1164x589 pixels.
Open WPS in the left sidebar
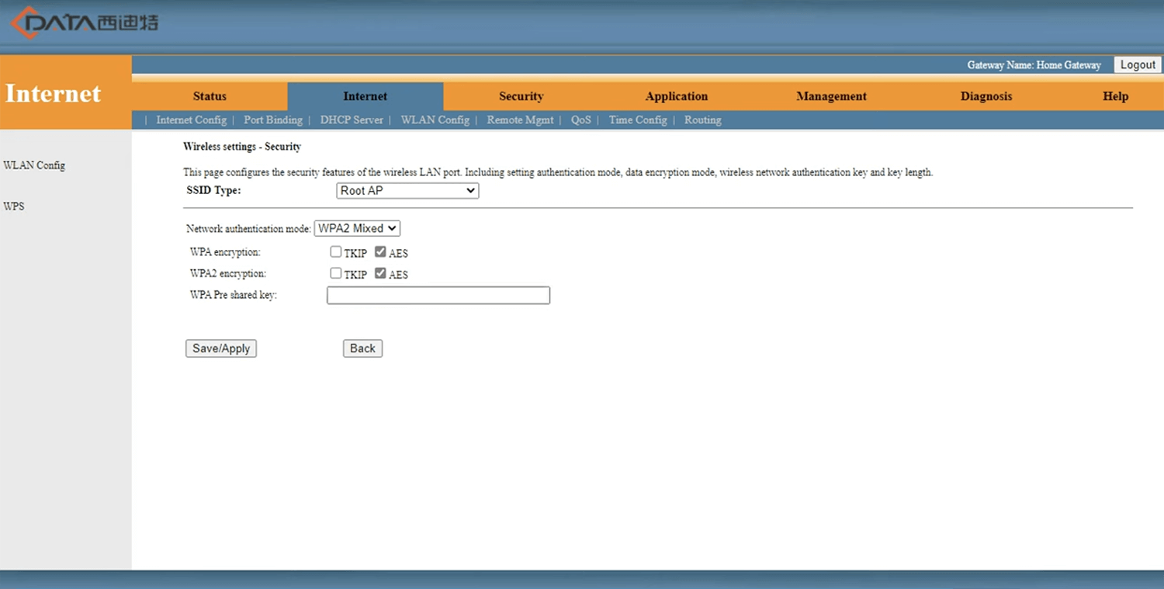pyautogui.click(x=14, y=206)
